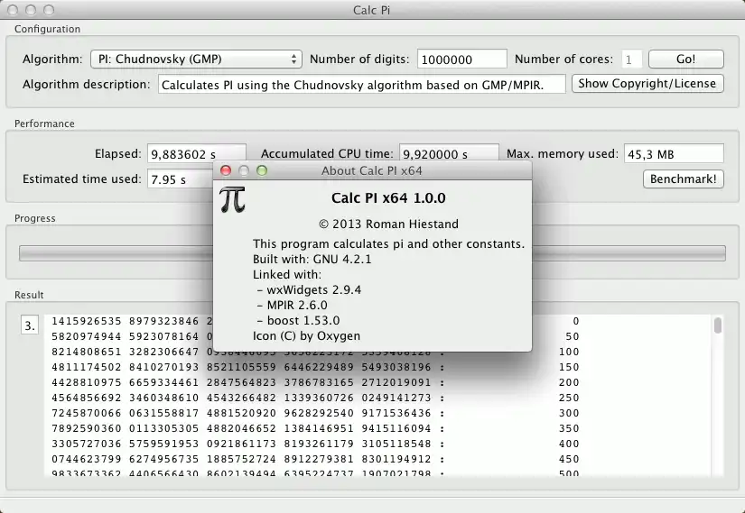
Task: Click the Number of cores field
Action: click(631, 60)
